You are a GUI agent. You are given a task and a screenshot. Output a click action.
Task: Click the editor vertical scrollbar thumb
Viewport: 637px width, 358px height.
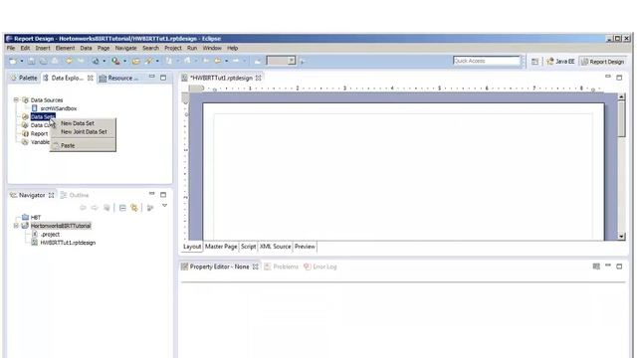point(621,118)
